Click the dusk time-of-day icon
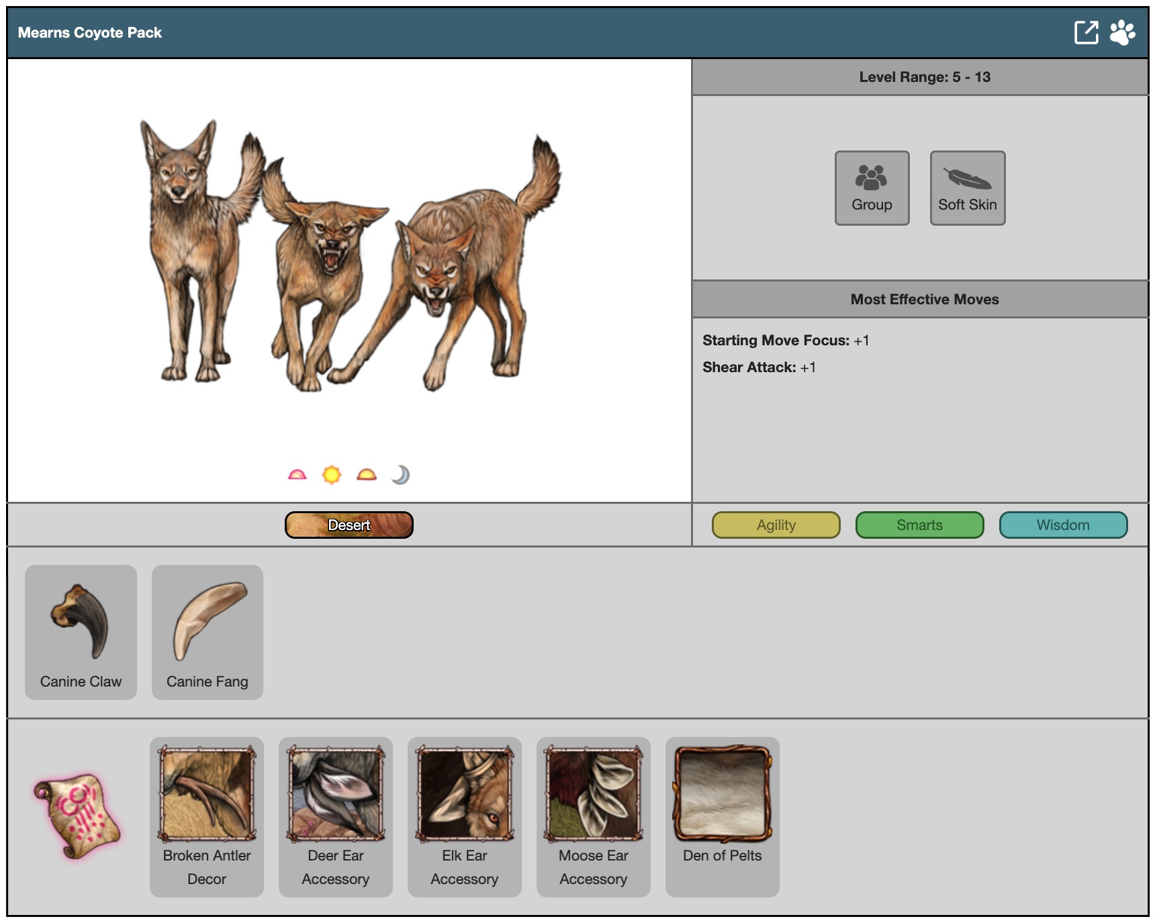 pos(367,475)
